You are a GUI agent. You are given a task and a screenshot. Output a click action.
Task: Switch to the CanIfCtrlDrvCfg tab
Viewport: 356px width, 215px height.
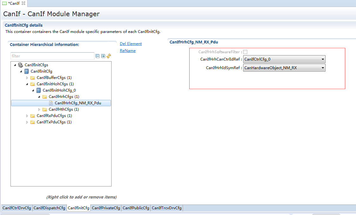[17, 208]
